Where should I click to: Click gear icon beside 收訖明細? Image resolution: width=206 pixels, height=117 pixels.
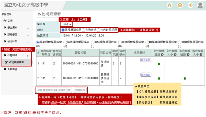click(5, 55)
